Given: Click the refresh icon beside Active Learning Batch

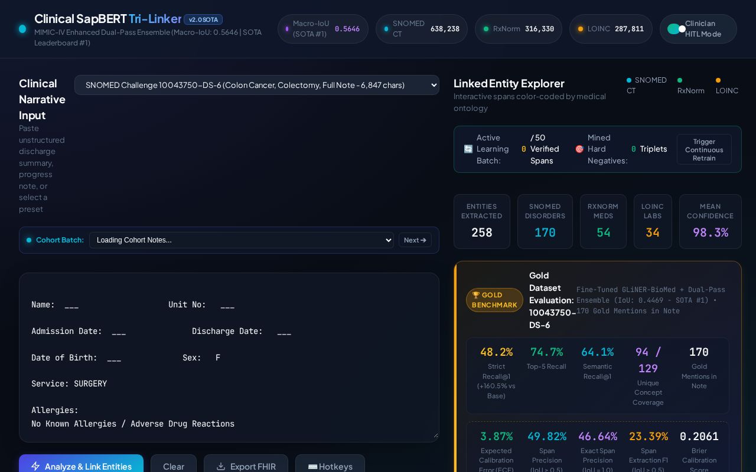Looking at the screenshot, I should pyautogui.click(x=468, y=149).
